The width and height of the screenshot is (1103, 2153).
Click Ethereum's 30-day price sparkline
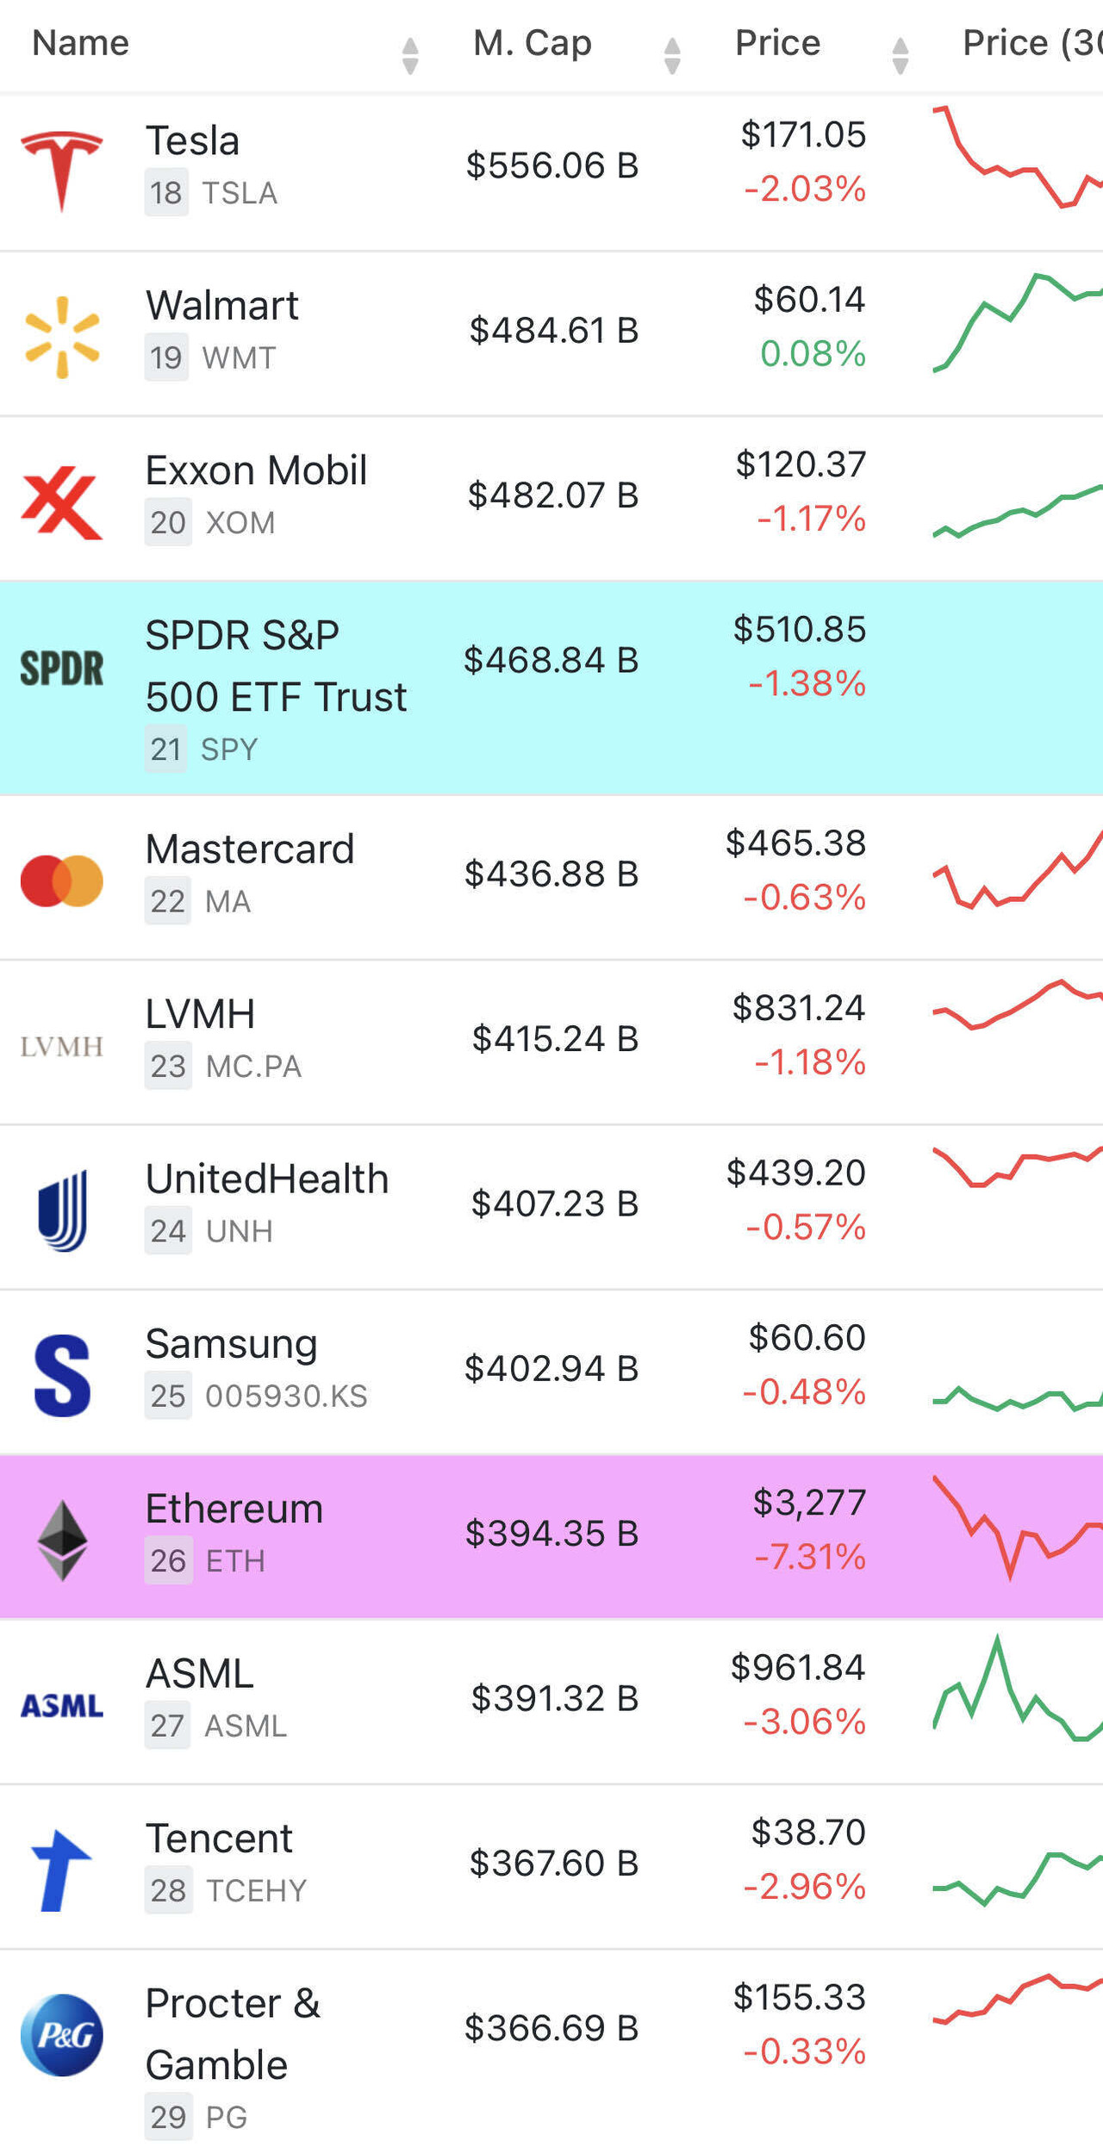(x=1017, y=1530)
